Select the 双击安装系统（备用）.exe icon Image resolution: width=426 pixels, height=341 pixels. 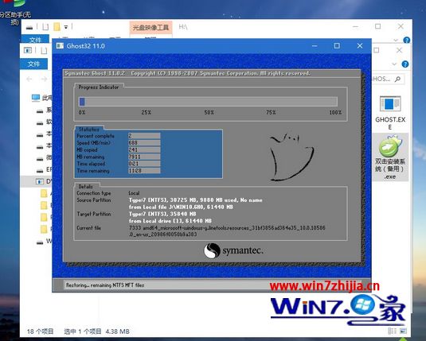pyautogui.click(x=390, y=157)
